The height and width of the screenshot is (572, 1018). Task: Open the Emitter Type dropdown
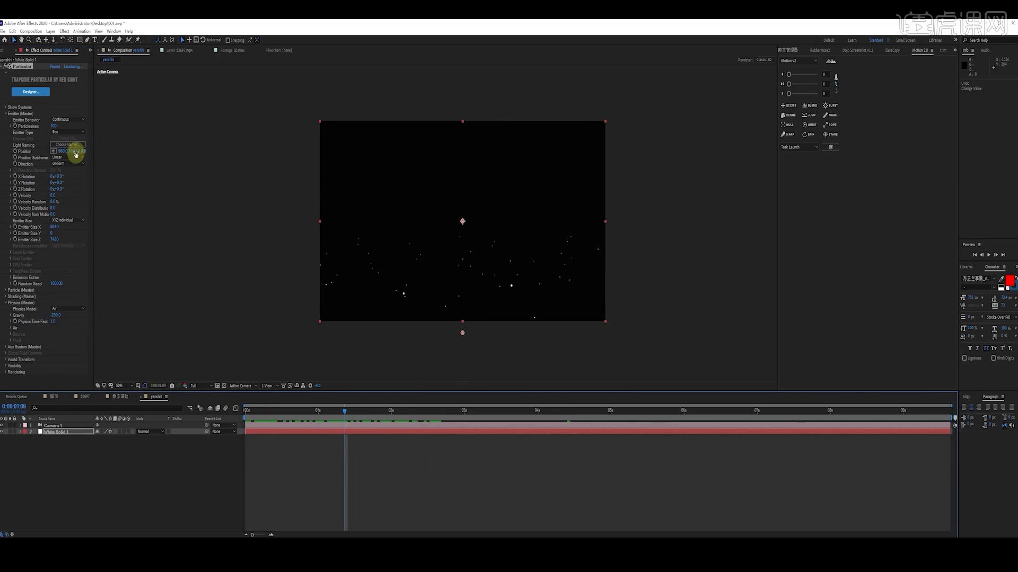tap(68, 132)
